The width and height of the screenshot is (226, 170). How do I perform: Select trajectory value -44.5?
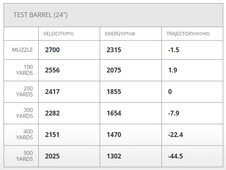pyautogui.click(x=175, y=156)
